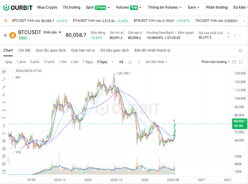The width and height of the screenshot is (248, 184).
Task: Select 5 phút timeframe
Action: tap(35, 62)
